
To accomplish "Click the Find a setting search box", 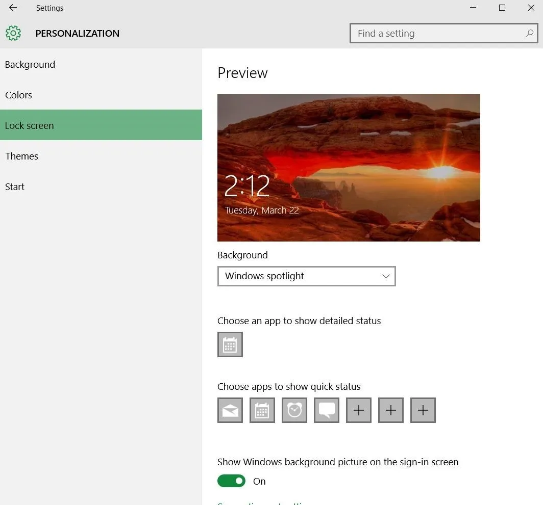I will pos(443,33).
